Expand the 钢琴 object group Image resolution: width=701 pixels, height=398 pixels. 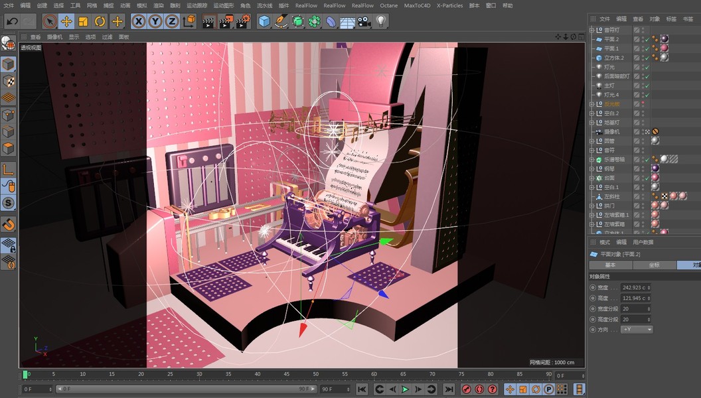click(x=592, y=168)
